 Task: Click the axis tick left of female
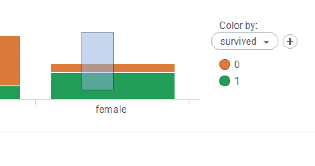(35, 102)
